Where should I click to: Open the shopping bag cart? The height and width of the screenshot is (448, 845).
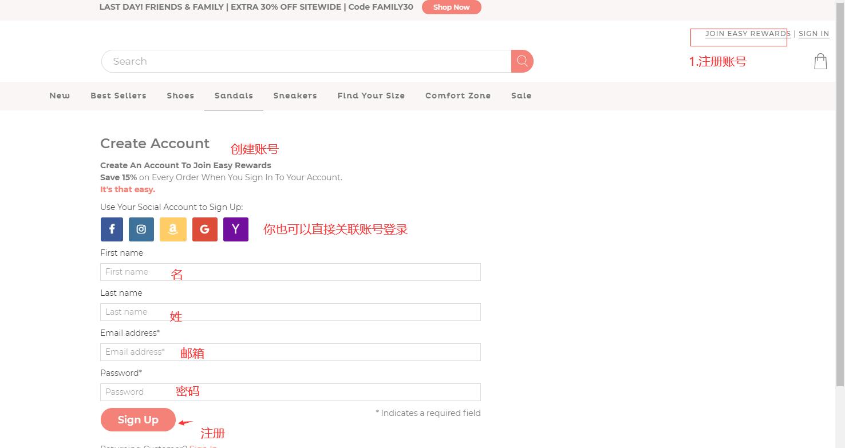pyautogui.click(x=820, y=61)
